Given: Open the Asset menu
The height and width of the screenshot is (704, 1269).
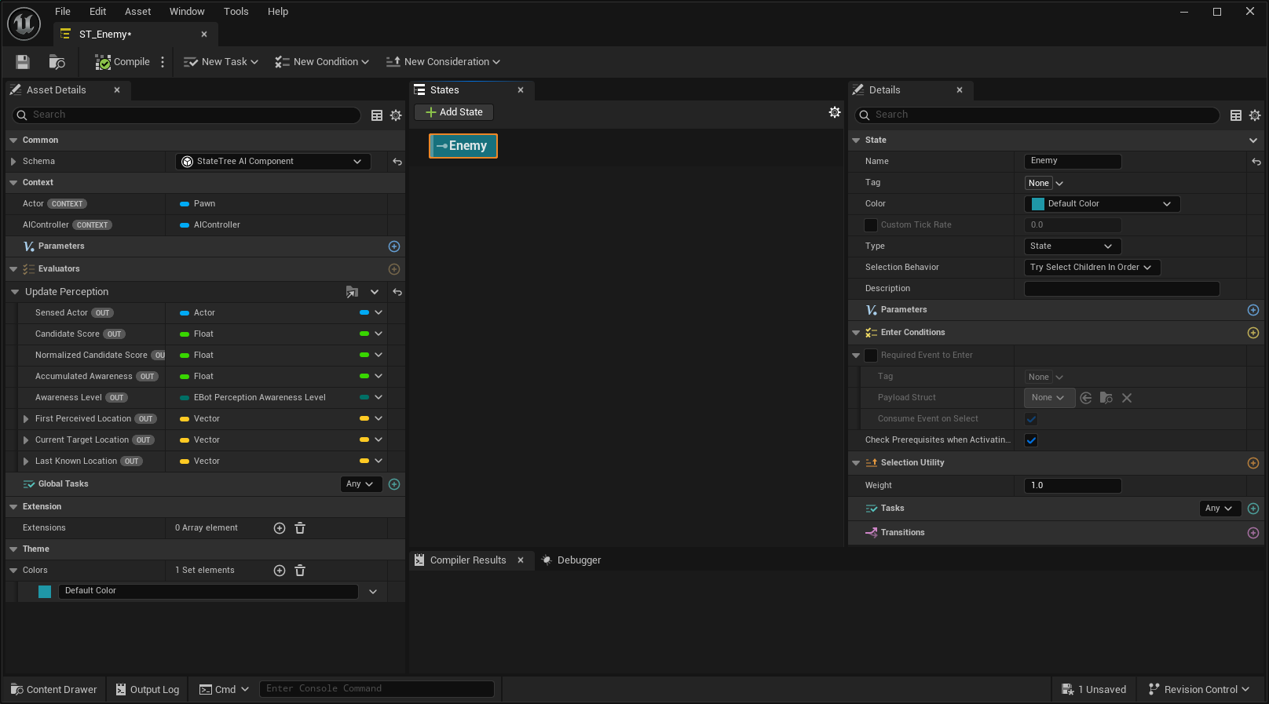Looking at the screenshot, I should [137, 12].
